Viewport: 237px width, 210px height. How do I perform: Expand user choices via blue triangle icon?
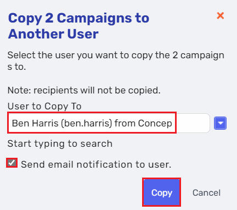(221, 123)
